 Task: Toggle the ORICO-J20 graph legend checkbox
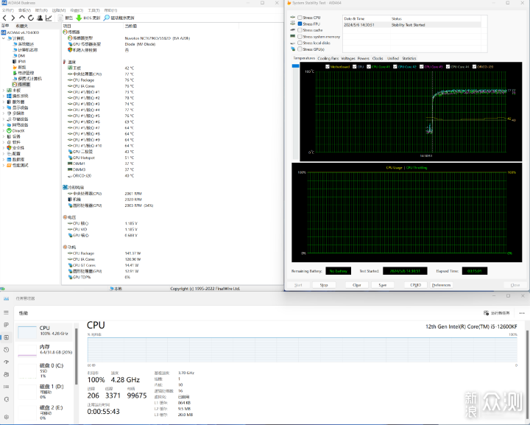[474, 66]
